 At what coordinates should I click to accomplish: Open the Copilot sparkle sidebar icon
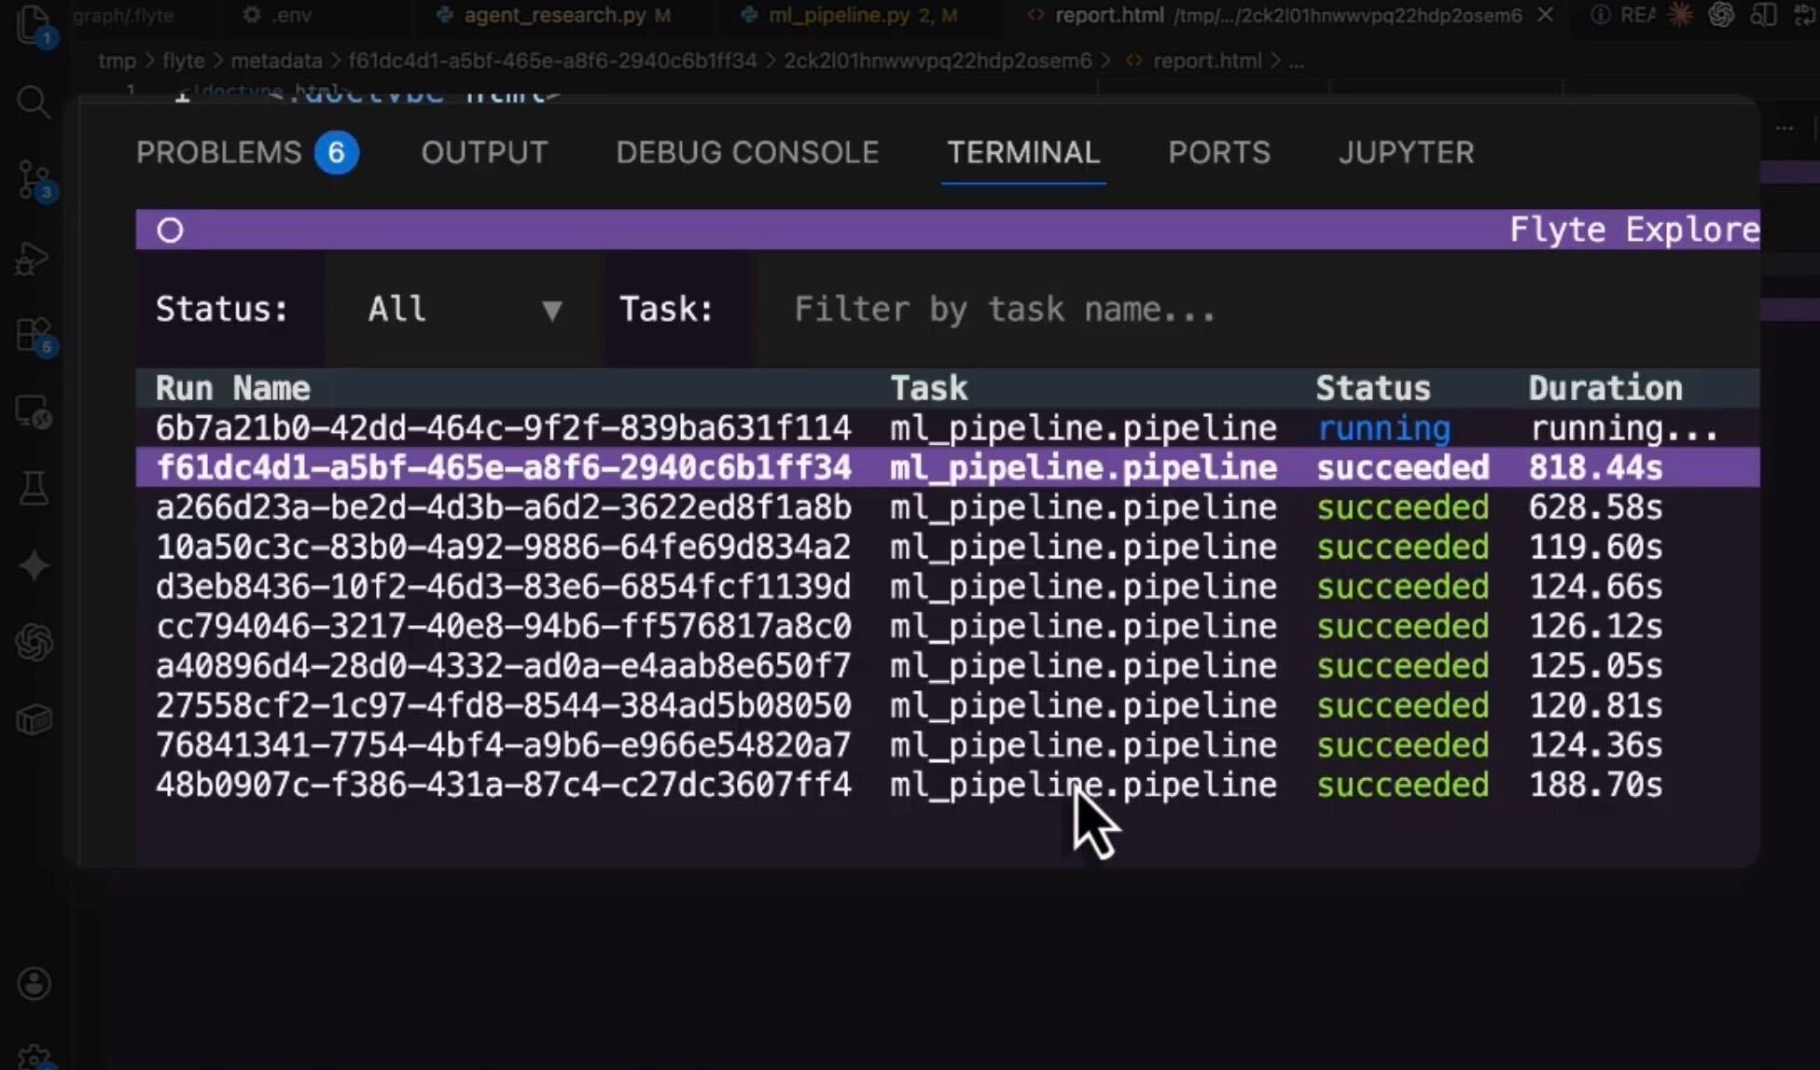pyautogui.click(x=34, y=563)
